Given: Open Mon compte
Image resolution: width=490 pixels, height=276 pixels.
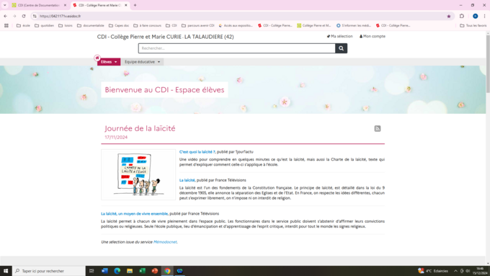Looking at the screenshot, I should pos(373,36).
